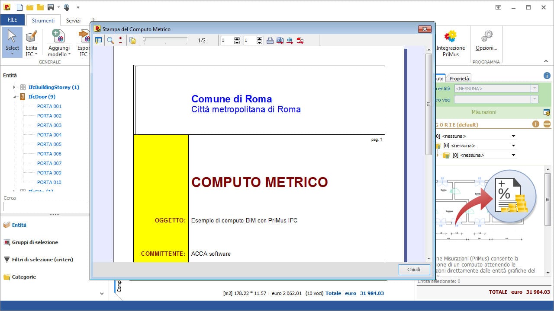Click the magnifier zoom icon
This screenshot has width=554, height=311.
[x=110, y=41]
